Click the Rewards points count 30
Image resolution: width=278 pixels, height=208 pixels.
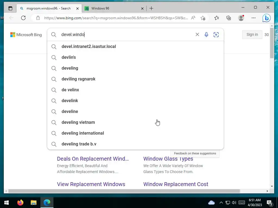tap(267, 35)
